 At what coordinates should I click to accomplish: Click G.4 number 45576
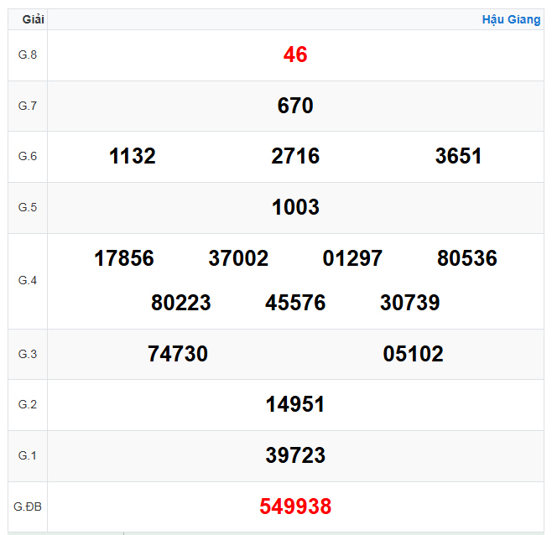coord(295,303)
